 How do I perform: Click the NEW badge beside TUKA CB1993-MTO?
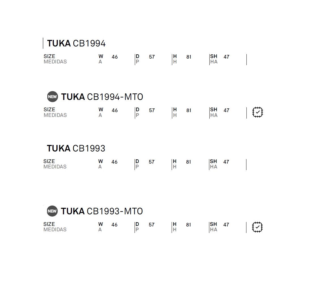coord(52,211)
